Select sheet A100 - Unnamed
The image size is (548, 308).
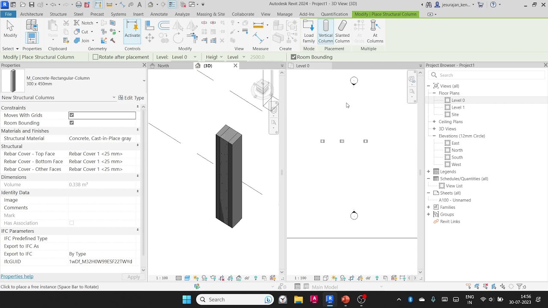tap(455, 200)
